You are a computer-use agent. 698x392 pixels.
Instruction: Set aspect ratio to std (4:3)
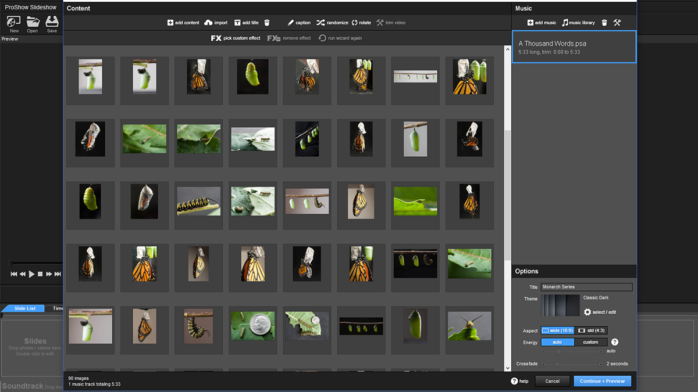tap(592, 330)
